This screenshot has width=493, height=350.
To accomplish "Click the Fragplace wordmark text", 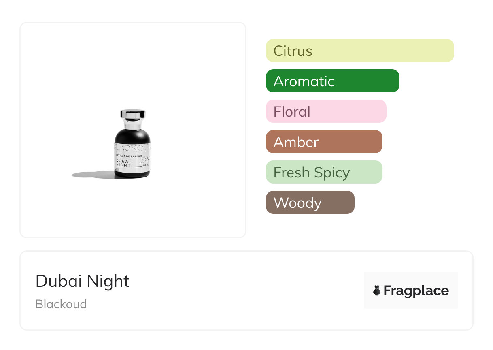I will point(416,290).
